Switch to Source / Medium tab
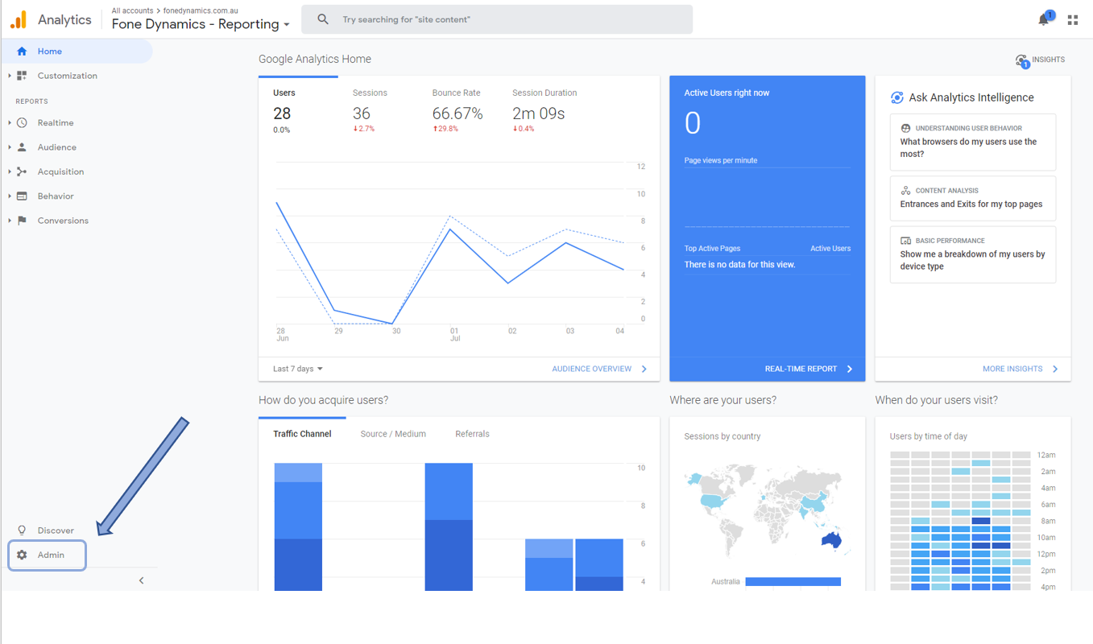This screenshot has width=1093, height=644. [393, 434]
